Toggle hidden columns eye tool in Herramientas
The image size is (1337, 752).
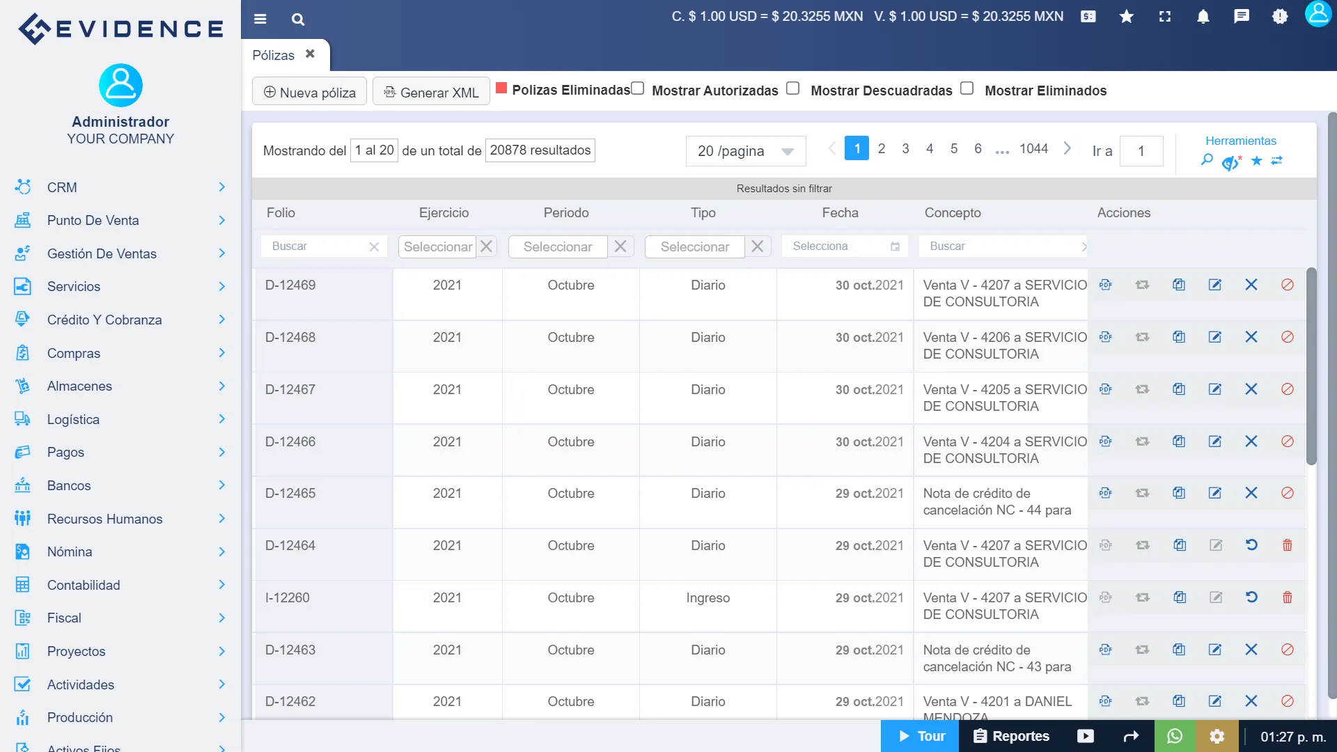[1231, 162]
